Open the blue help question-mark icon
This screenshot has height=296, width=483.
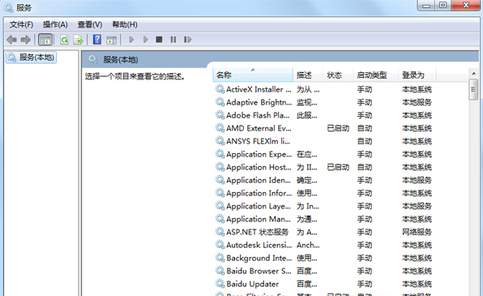pyautogui.click(x=97, y=39)
